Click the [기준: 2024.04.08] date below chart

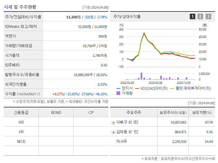tap(201, 103)
